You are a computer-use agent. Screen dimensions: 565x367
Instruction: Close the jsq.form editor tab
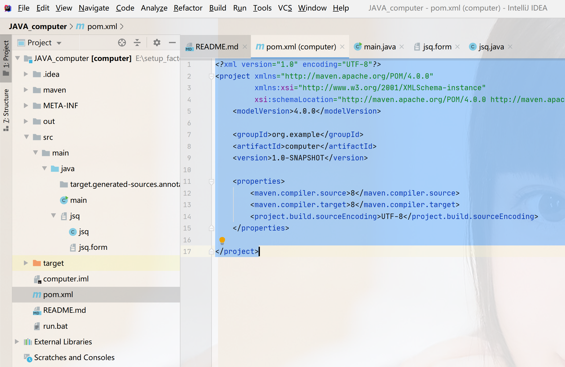[x=458, y=47]
